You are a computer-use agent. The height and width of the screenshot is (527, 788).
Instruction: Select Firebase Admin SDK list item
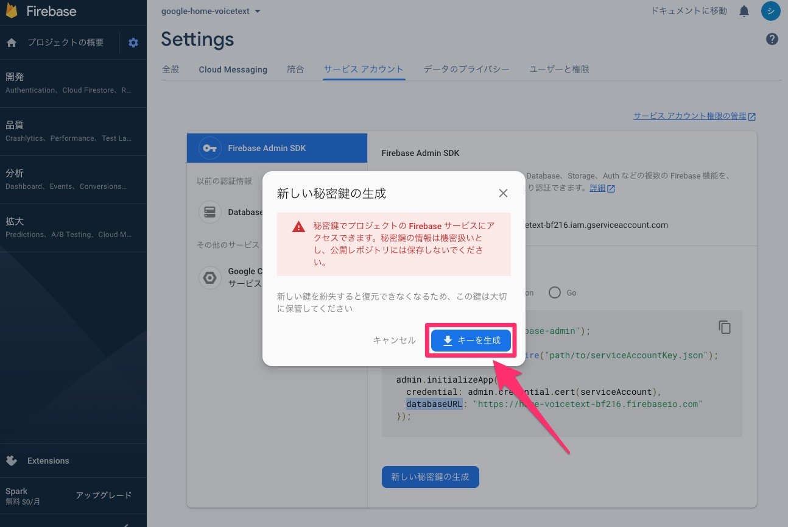click(277, 148)
